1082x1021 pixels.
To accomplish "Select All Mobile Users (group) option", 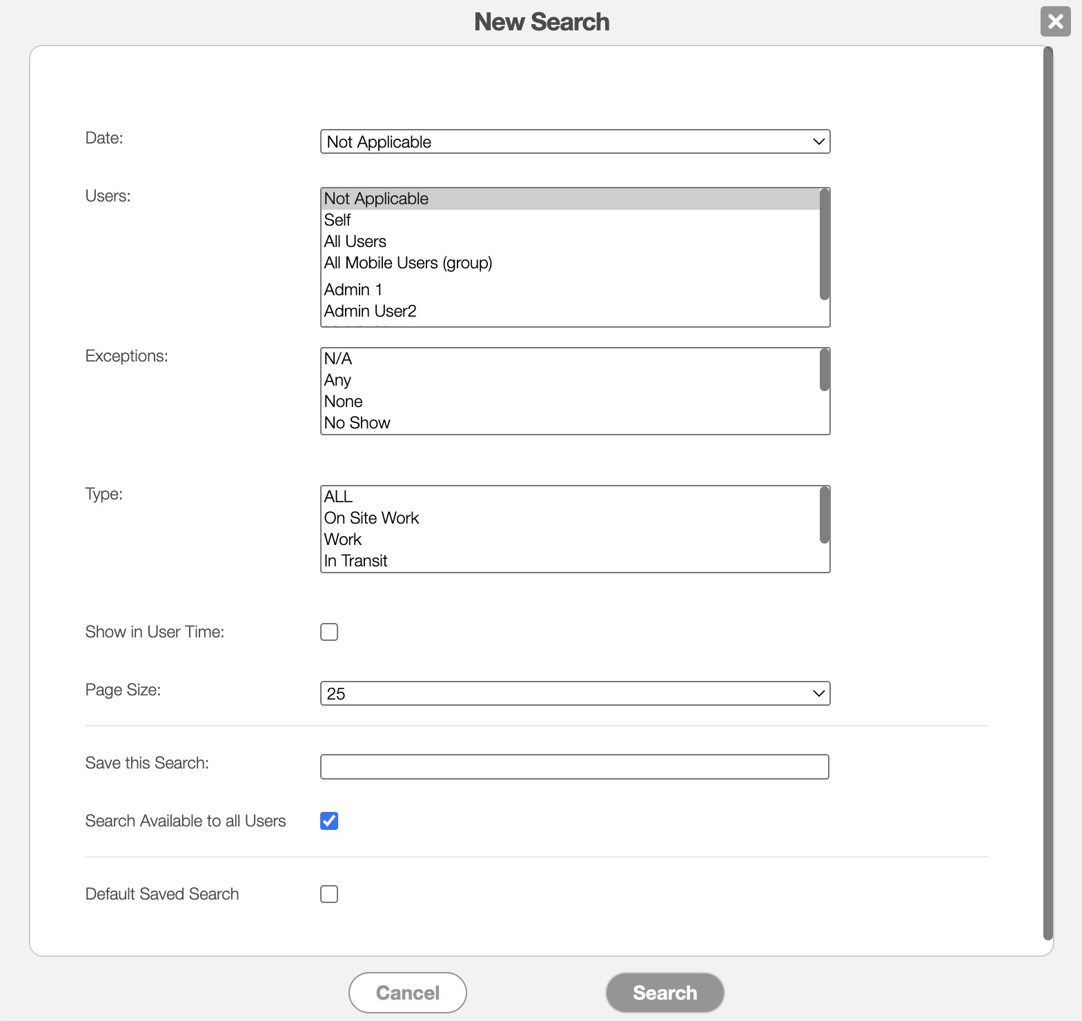I will tap(408, 263).
